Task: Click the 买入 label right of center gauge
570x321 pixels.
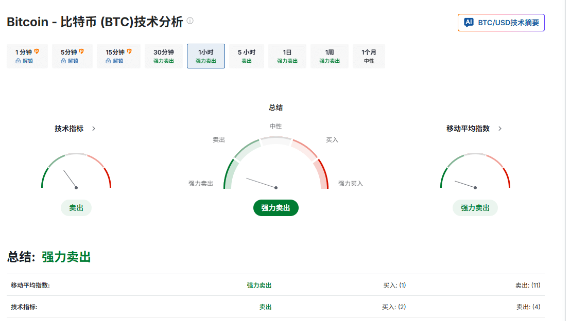Action: (x=332, y=140)
